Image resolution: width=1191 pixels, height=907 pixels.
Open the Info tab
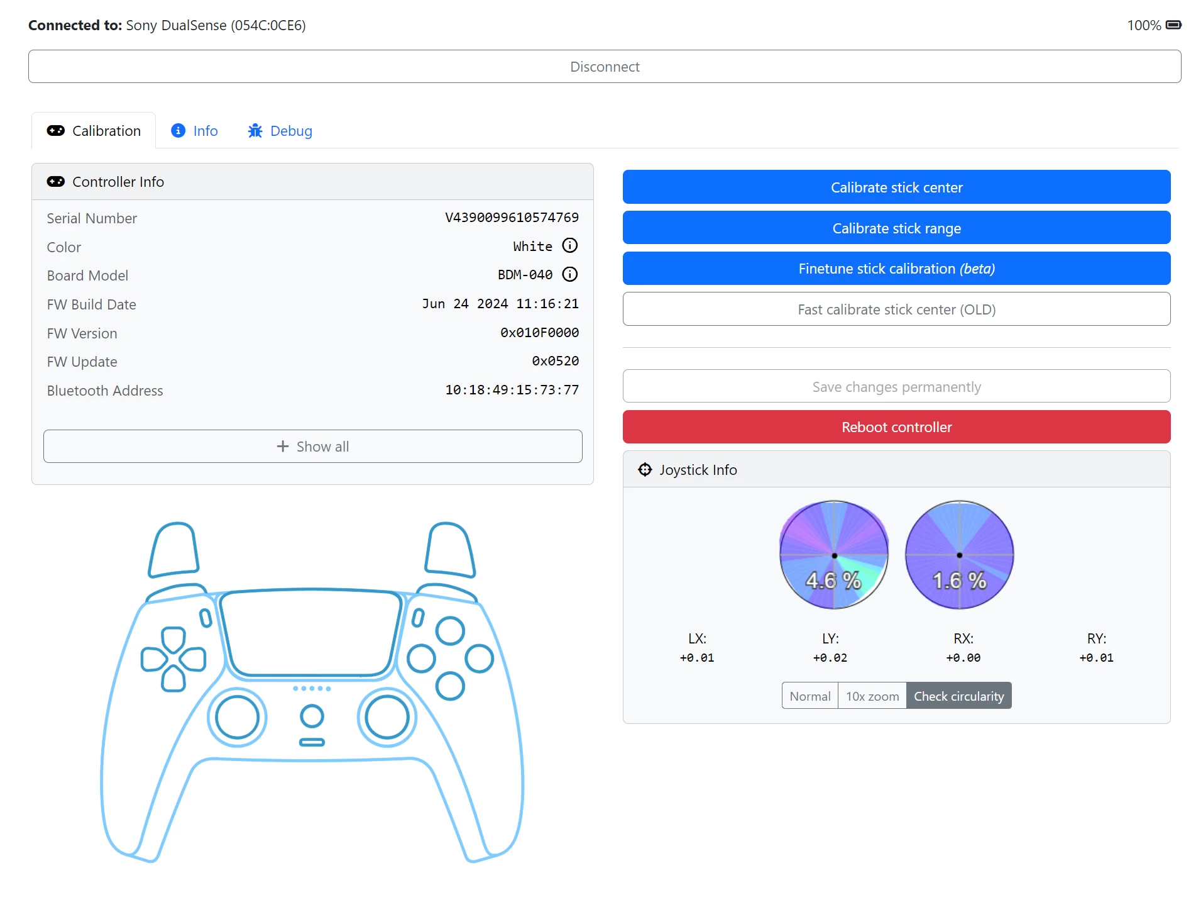(x=195, y=131)
